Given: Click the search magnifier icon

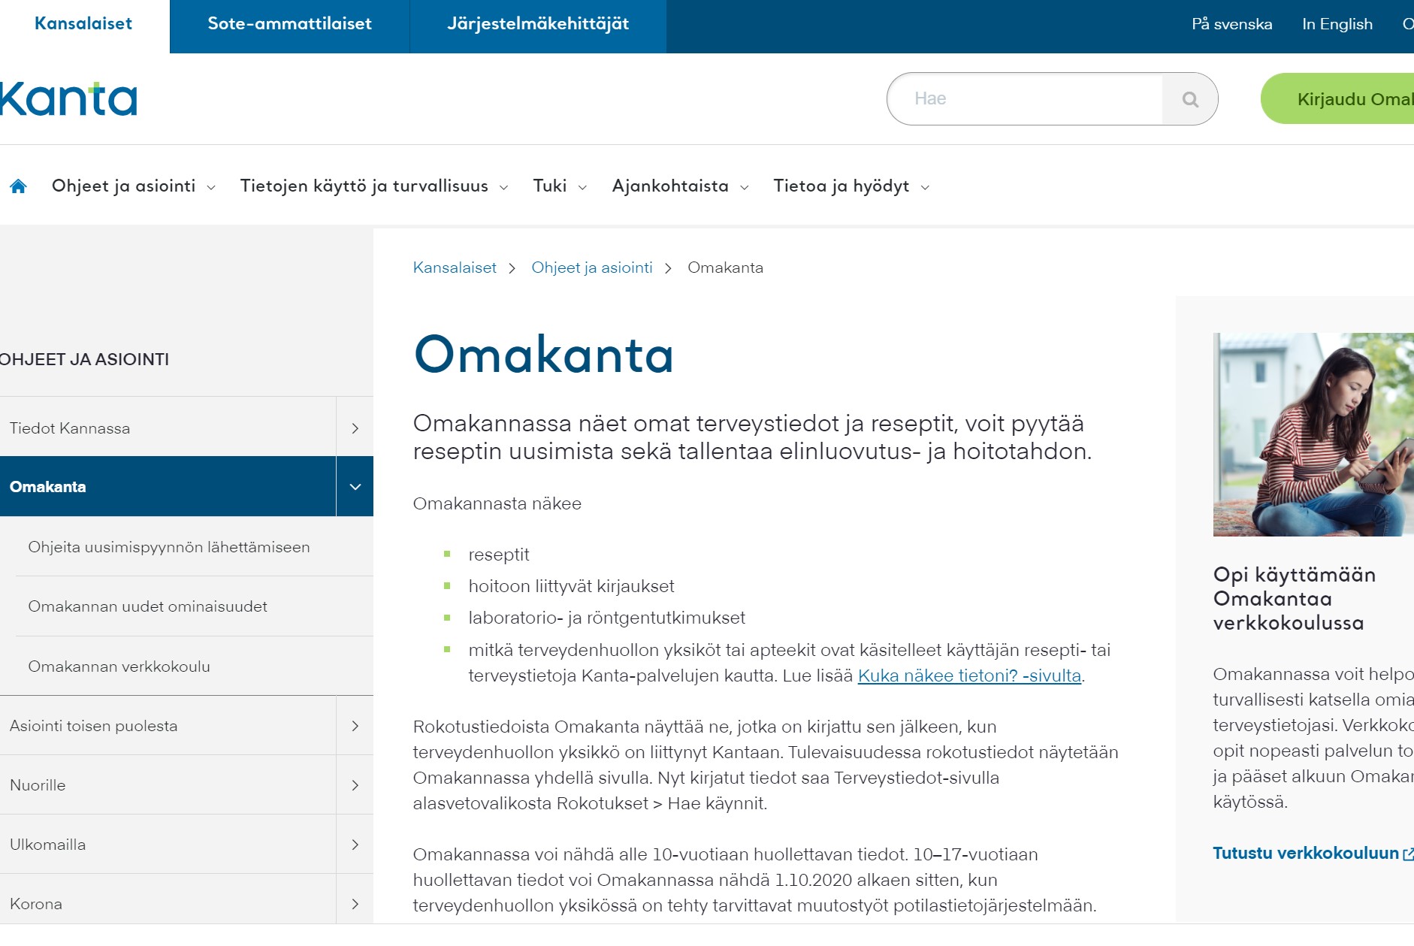Looking at the screenshot, I should pyautogui.click(x=1190, y=99).
